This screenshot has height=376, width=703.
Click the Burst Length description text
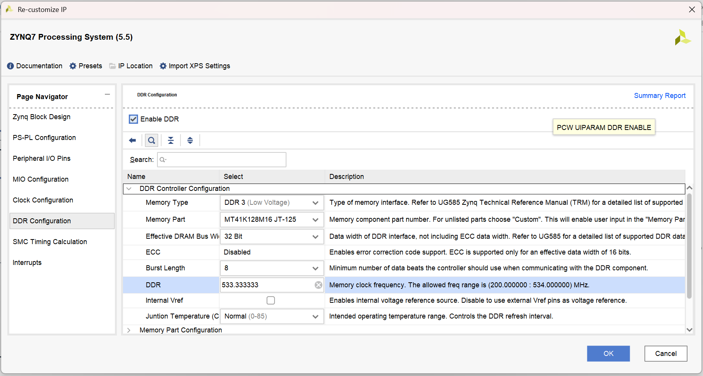tap(489, 268)
